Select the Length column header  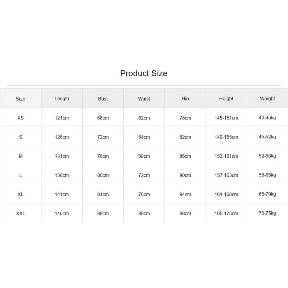pyautogui.click(x=62, y=99)
